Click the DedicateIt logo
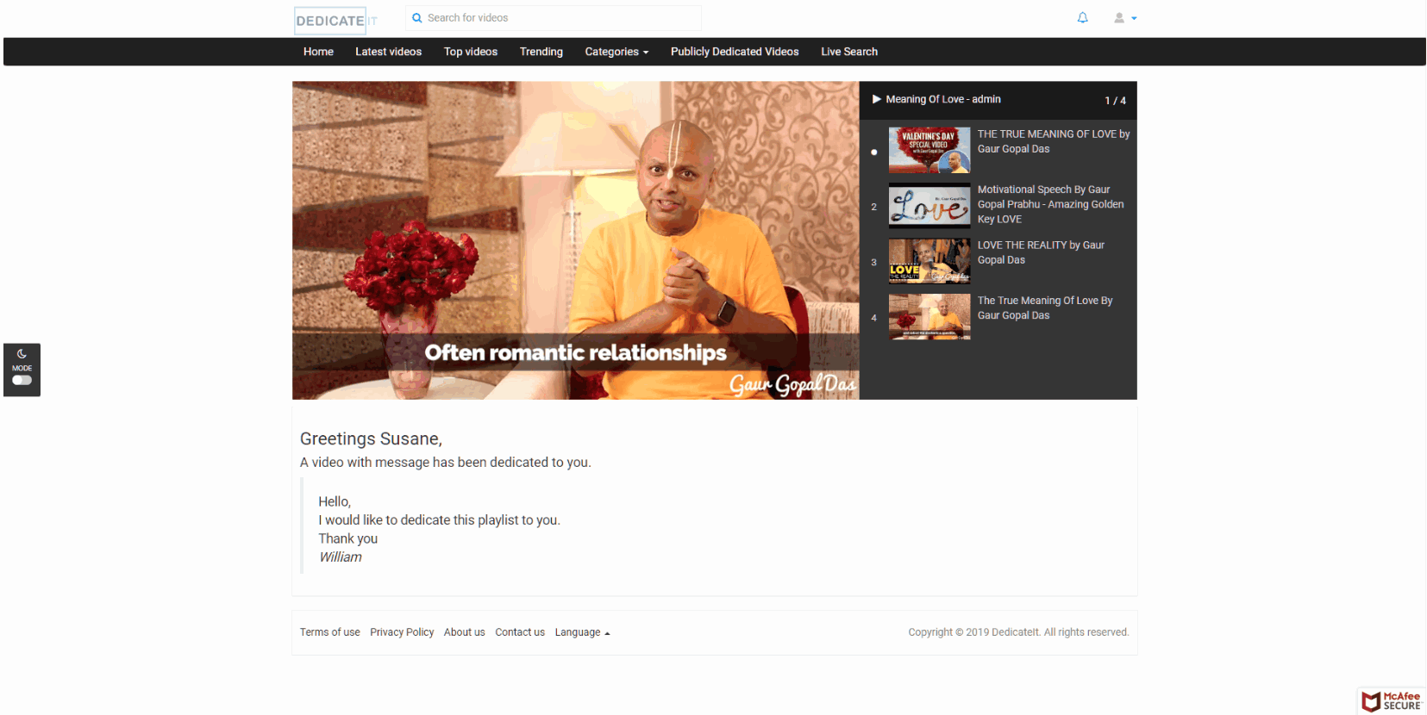 [336, 21]
